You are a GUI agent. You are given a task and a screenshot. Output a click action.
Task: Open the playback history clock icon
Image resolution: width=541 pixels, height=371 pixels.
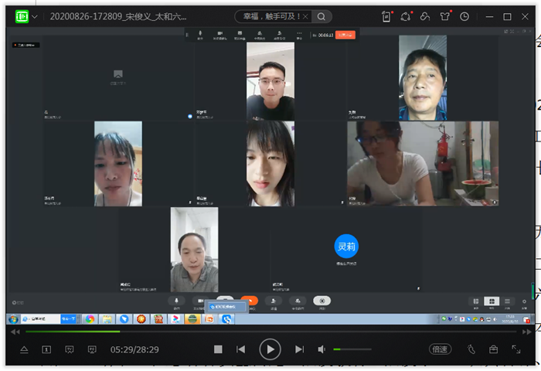[x=464, y=16]
